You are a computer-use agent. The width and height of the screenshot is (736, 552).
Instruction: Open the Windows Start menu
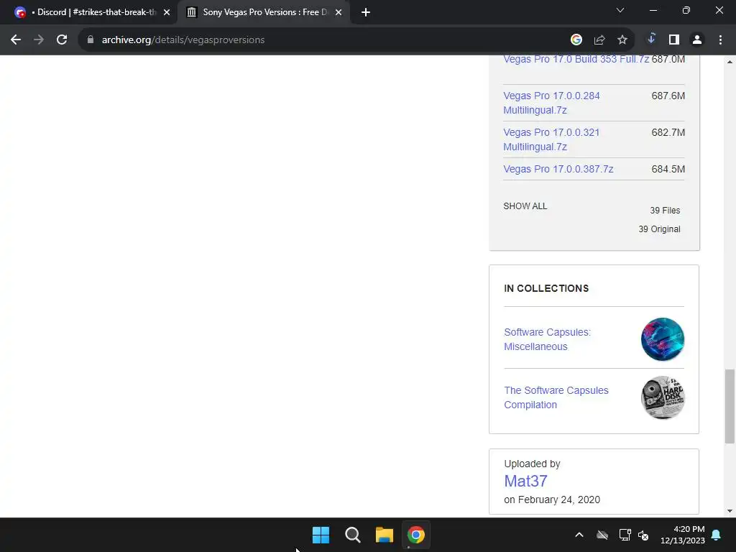pos(321,535)
